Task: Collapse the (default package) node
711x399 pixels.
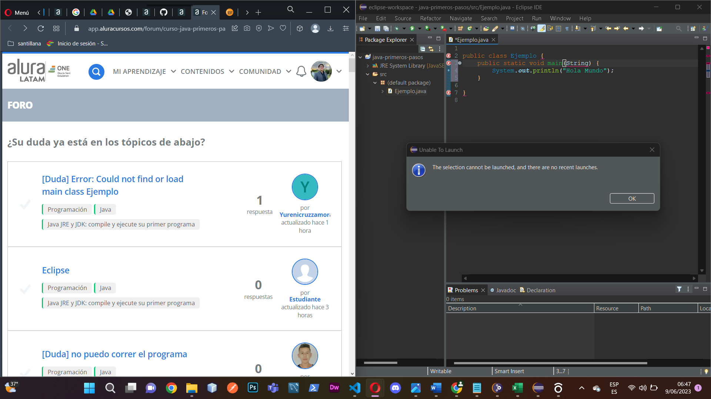Action: click(375, 83)
